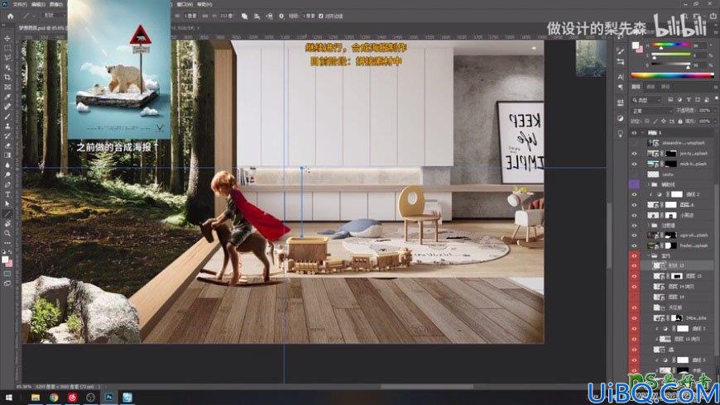The height and width of the screenshot is (405, 720).
Task: Select the Move tool
Action: coord(7,38)
